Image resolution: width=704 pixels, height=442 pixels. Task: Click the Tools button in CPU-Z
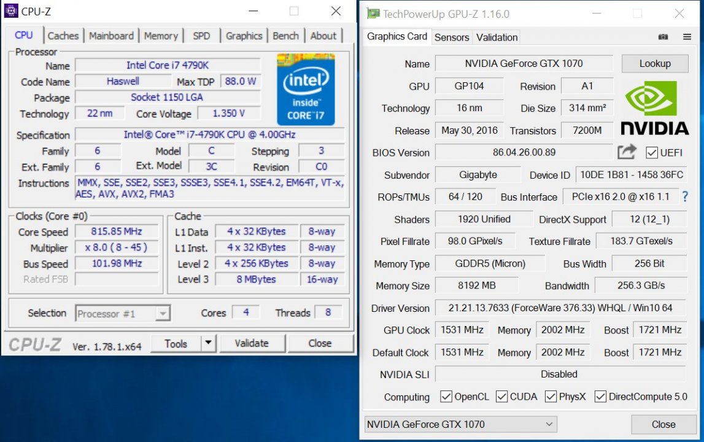(x=176, y=343)
